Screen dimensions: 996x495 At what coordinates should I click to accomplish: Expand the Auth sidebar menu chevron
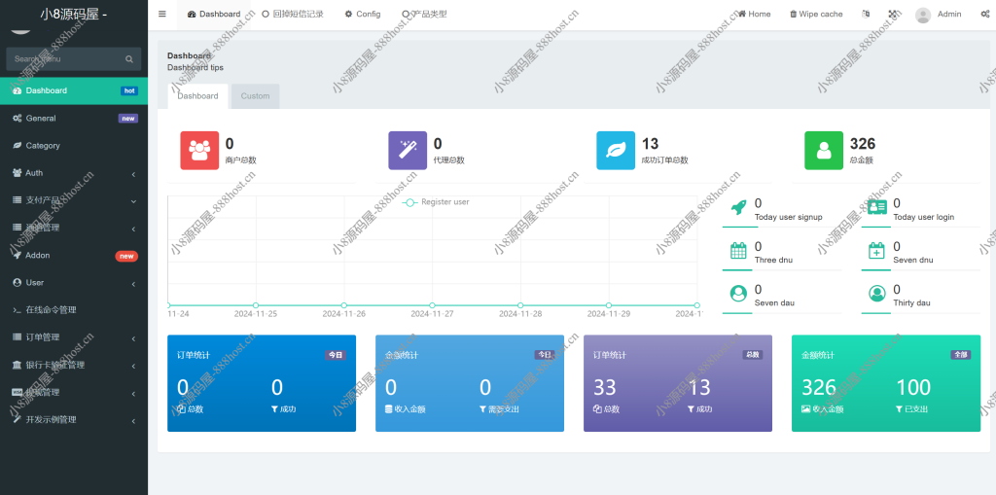pos(133,173)
